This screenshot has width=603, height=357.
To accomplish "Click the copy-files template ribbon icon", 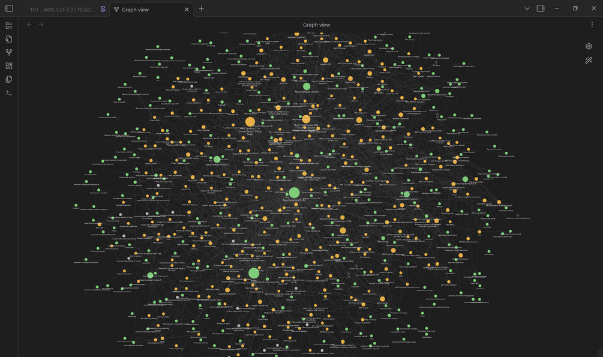I will pyautogui.click(x=9, y=79).
